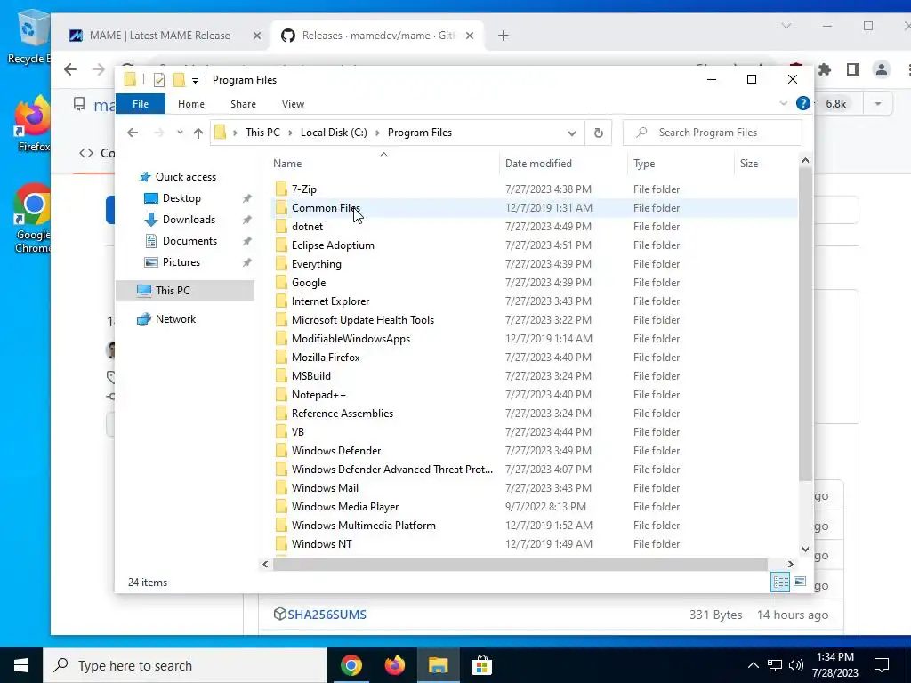Open the address bar history dropdown
911x683 pixels.
[572, 133]
